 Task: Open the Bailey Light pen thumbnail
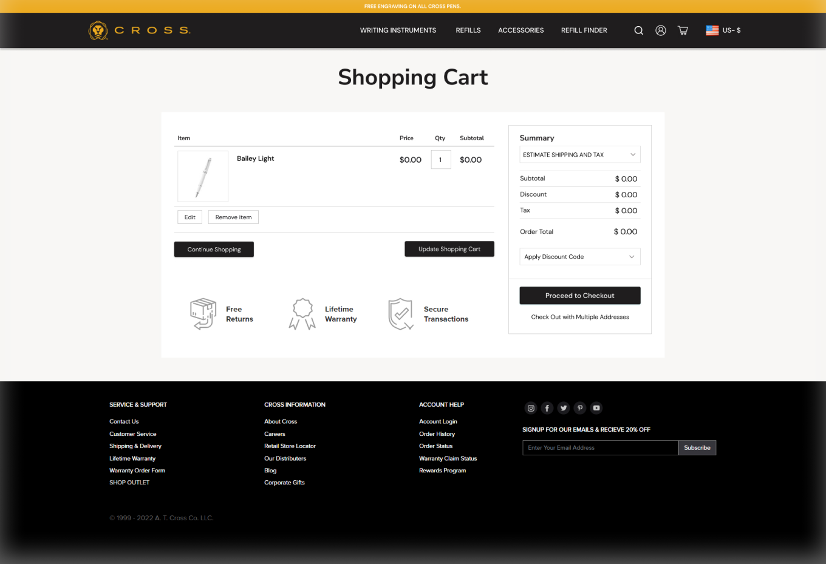pos(203,176)
